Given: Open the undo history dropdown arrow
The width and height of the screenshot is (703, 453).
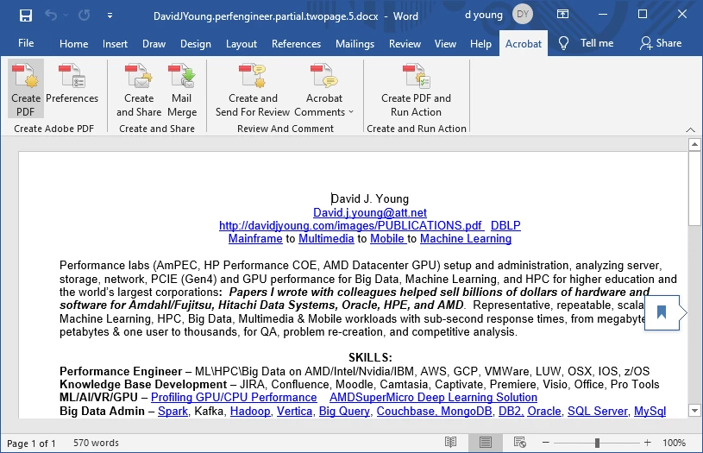Looking at the screenshot, I should [x=66, y=16].
